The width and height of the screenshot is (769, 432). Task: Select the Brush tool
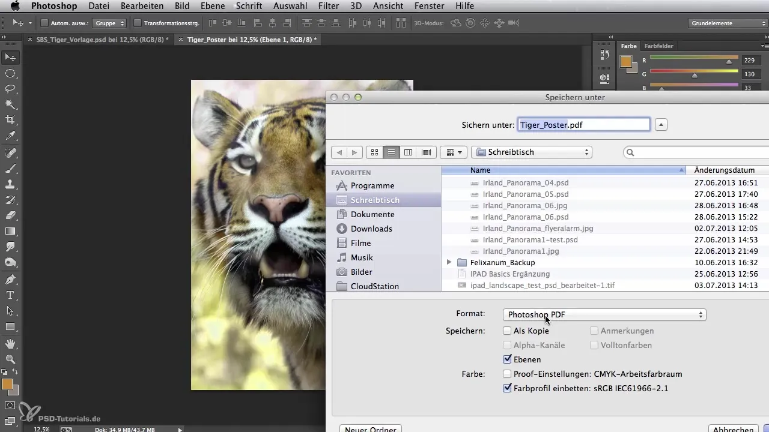pos(10,169)
